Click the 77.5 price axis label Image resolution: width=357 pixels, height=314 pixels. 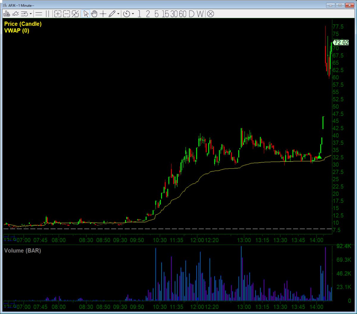pyautogui.click(x=338, y=26)
